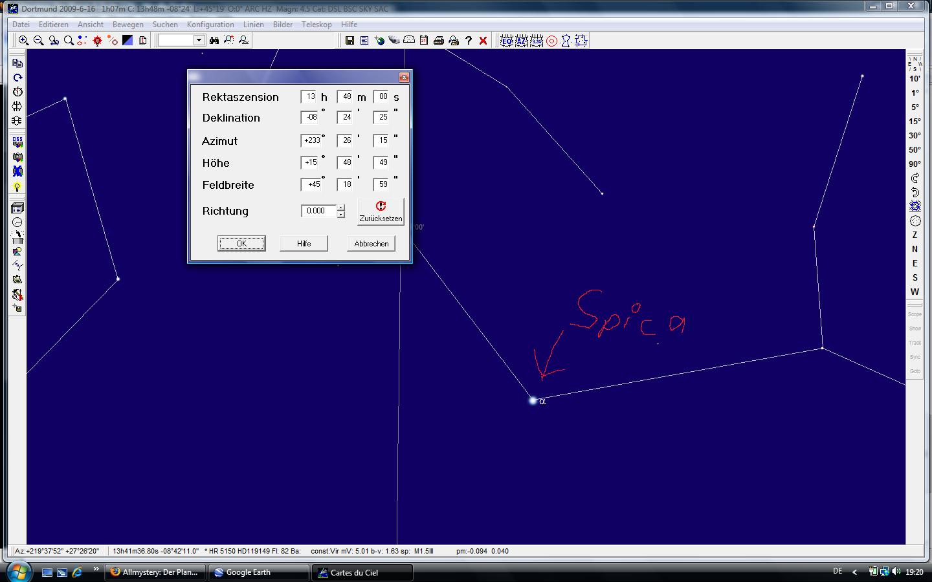This screenshot has height=582, width=932.
Task: Close the position dialog with X
Action: [x=404, y=77]
